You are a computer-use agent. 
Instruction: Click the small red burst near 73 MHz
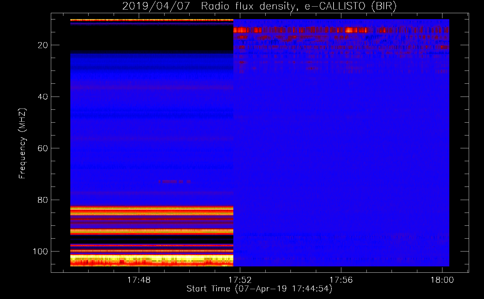tap(174, 181)
